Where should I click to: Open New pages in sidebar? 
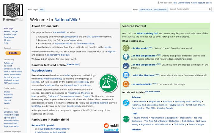coord(9,37)
